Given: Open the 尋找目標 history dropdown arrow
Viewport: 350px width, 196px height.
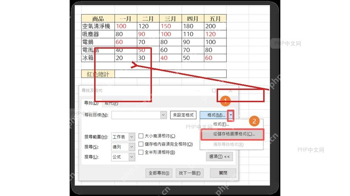Looking at the screenshot, I should click(x=163, y=115).
